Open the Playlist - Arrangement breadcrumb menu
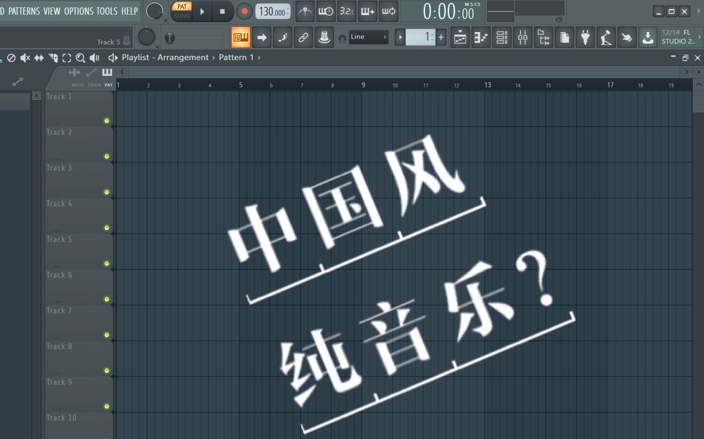The image size is (704, 439). 165,57
